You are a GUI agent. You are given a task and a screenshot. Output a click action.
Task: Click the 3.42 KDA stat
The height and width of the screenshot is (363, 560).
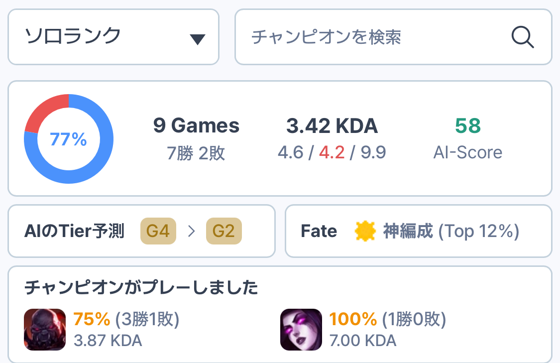click(332, 126)
